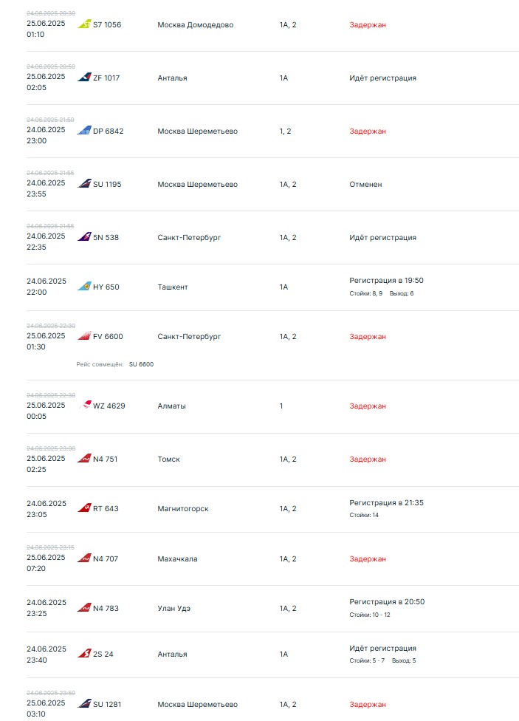
Task: Click the 5N 538 airline tail icon
Action: [x=84, y=237]
